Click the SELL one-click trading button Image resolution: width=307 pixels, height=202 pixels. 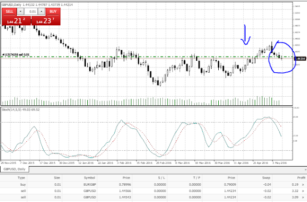click(x=10, y=11)
